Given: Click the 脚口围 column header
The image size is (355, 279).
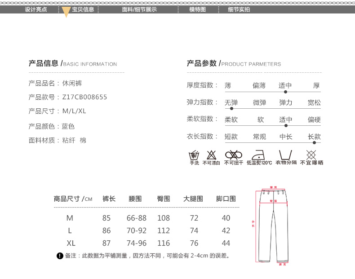Looking at the screenshot, I should pos(226,199).
